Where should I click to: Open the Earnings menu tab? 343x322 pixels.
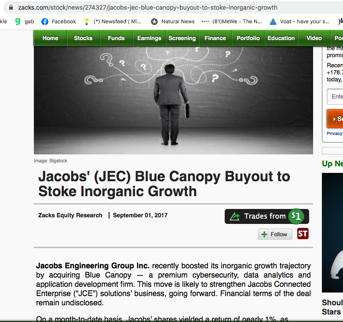pos(150,38)
